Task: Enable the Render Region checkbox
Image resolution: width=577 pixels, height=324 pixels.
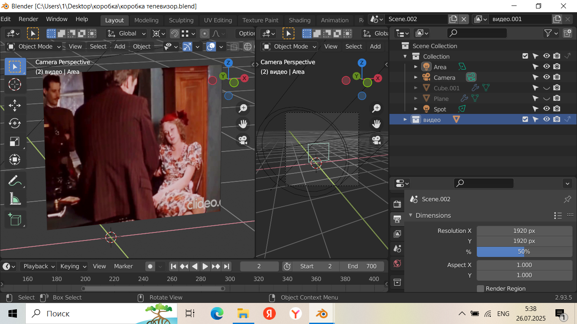Action: pos(480,289)
